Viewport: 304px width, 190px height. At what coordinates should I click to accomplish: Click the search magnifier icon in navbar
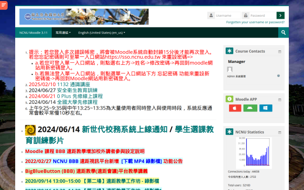click(283, 32)
